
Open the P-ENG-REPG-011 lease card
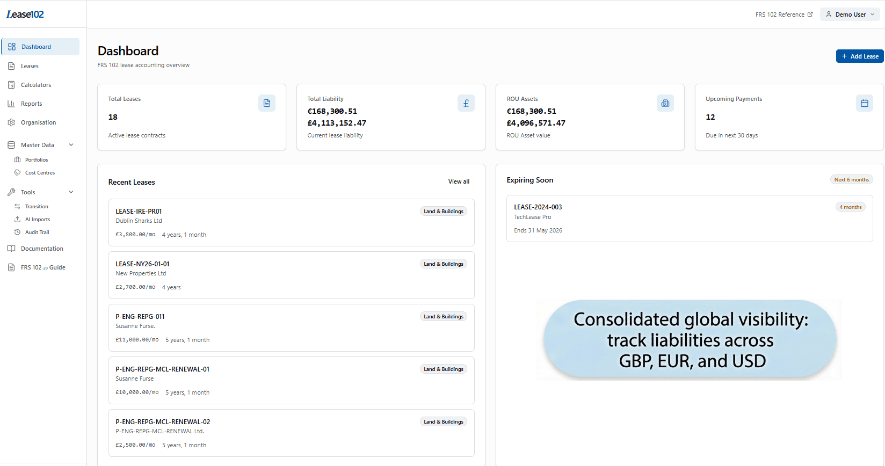coord(292,327)
